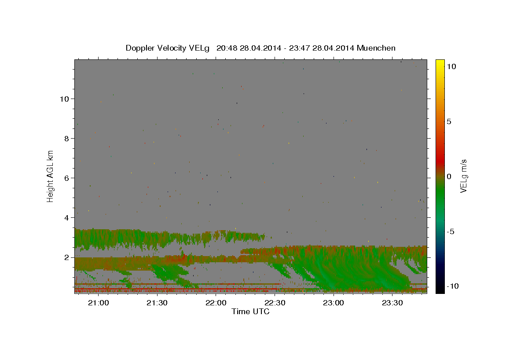Click the height tick label 6
This screenshot has height=352, width=528.
click(67, 178)
